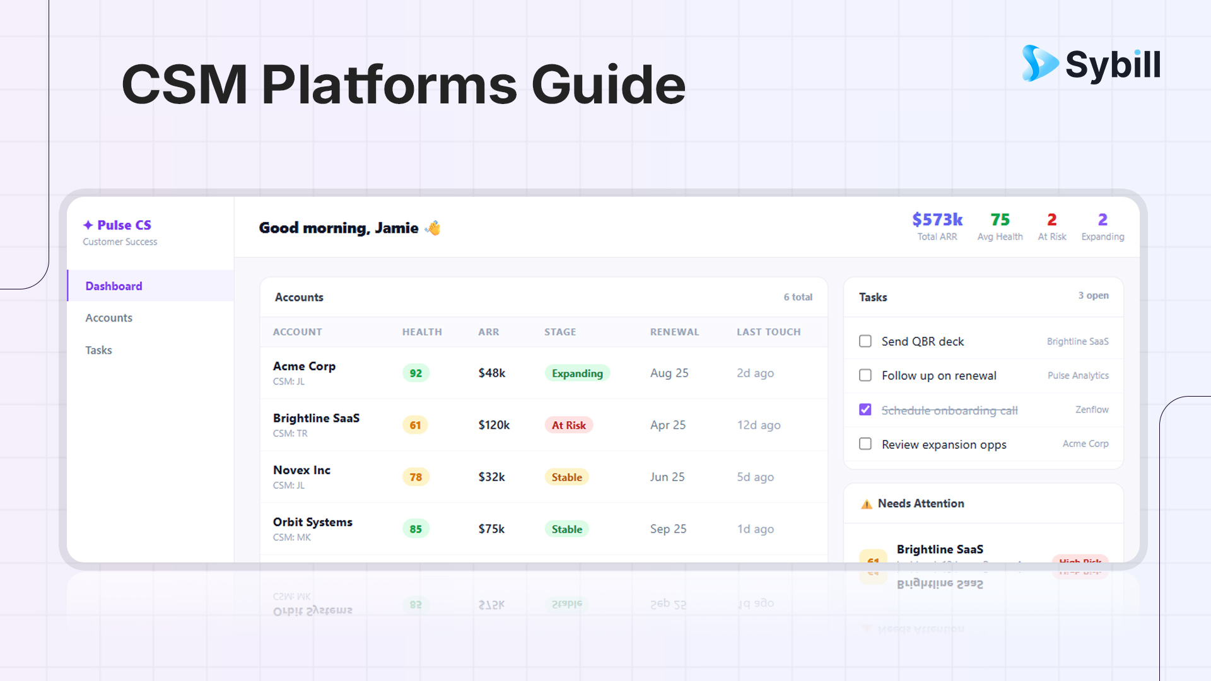This screenshot has width=1211, height=681.
Task: Click health score 92 badge
Action: click(416, 373)
